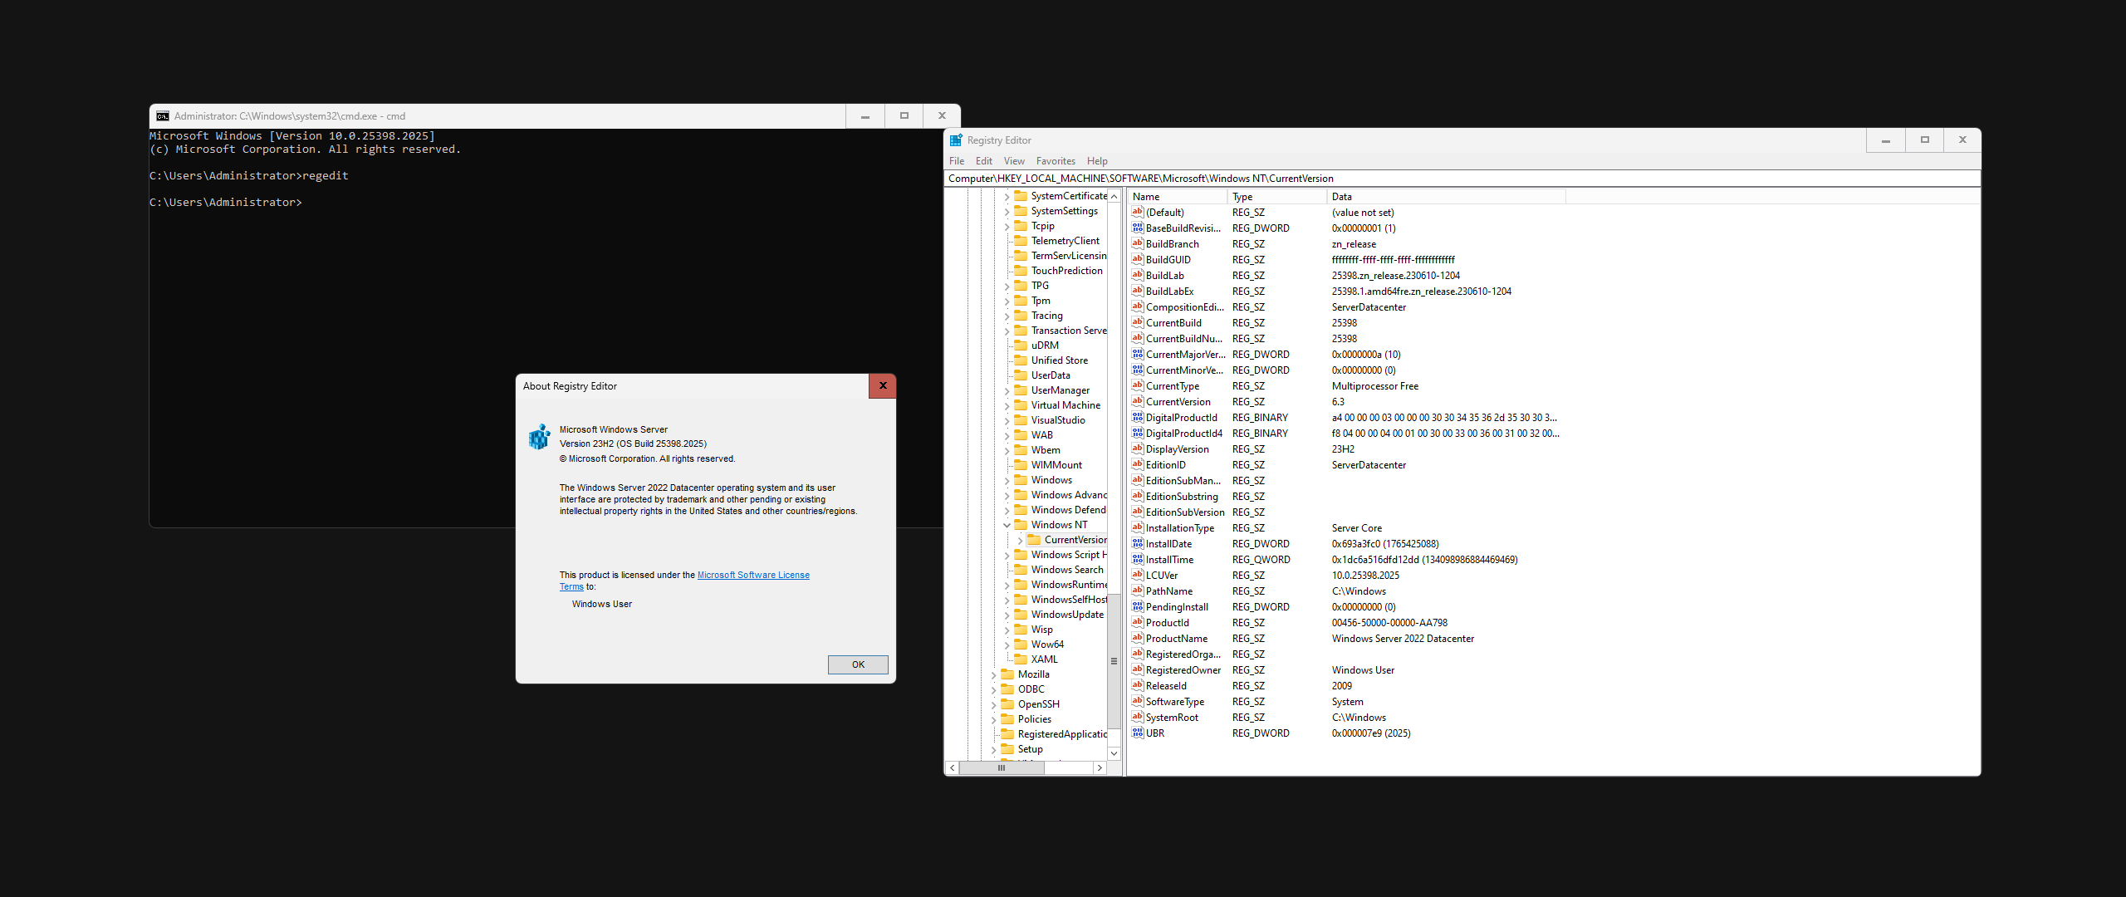Expand the Tcpip key node

tap(1007, 226)
